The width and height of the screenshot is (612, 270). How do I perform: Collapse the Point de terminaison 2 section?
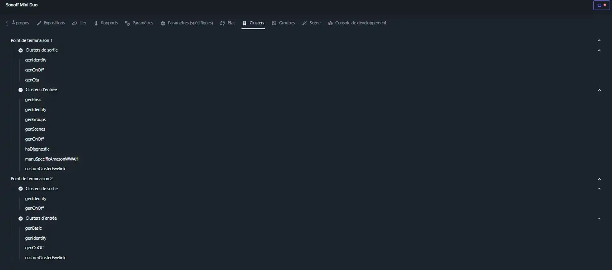[599, 179]
